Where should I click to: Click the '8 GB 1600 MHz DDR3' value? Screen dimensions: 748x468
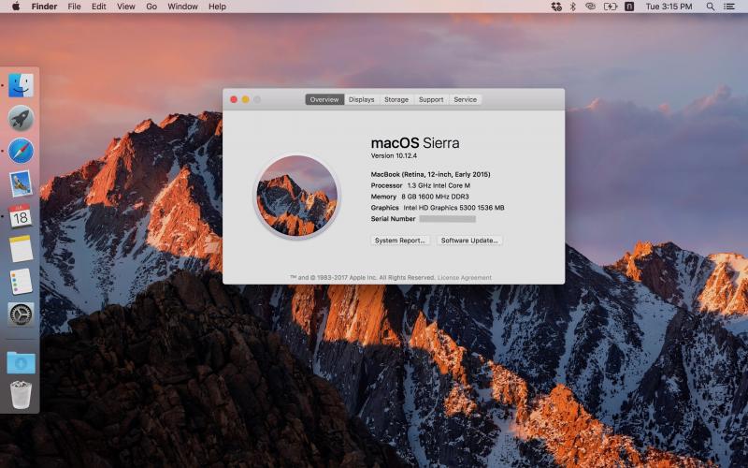435,197
